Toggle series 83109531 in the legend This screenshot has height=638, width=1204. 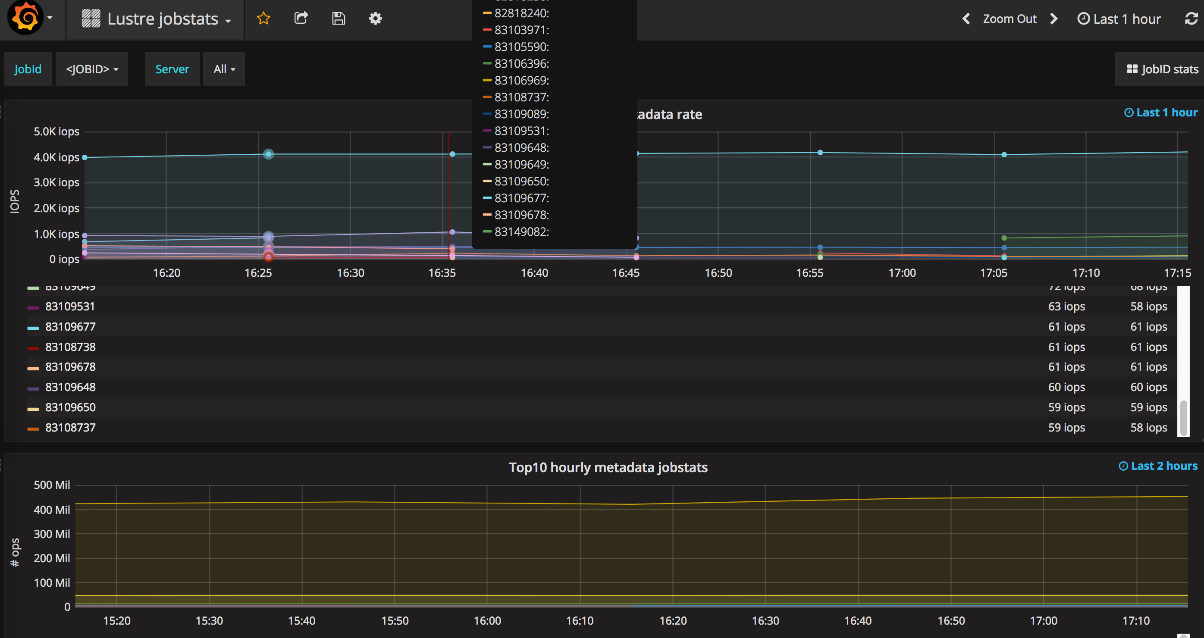70,307
